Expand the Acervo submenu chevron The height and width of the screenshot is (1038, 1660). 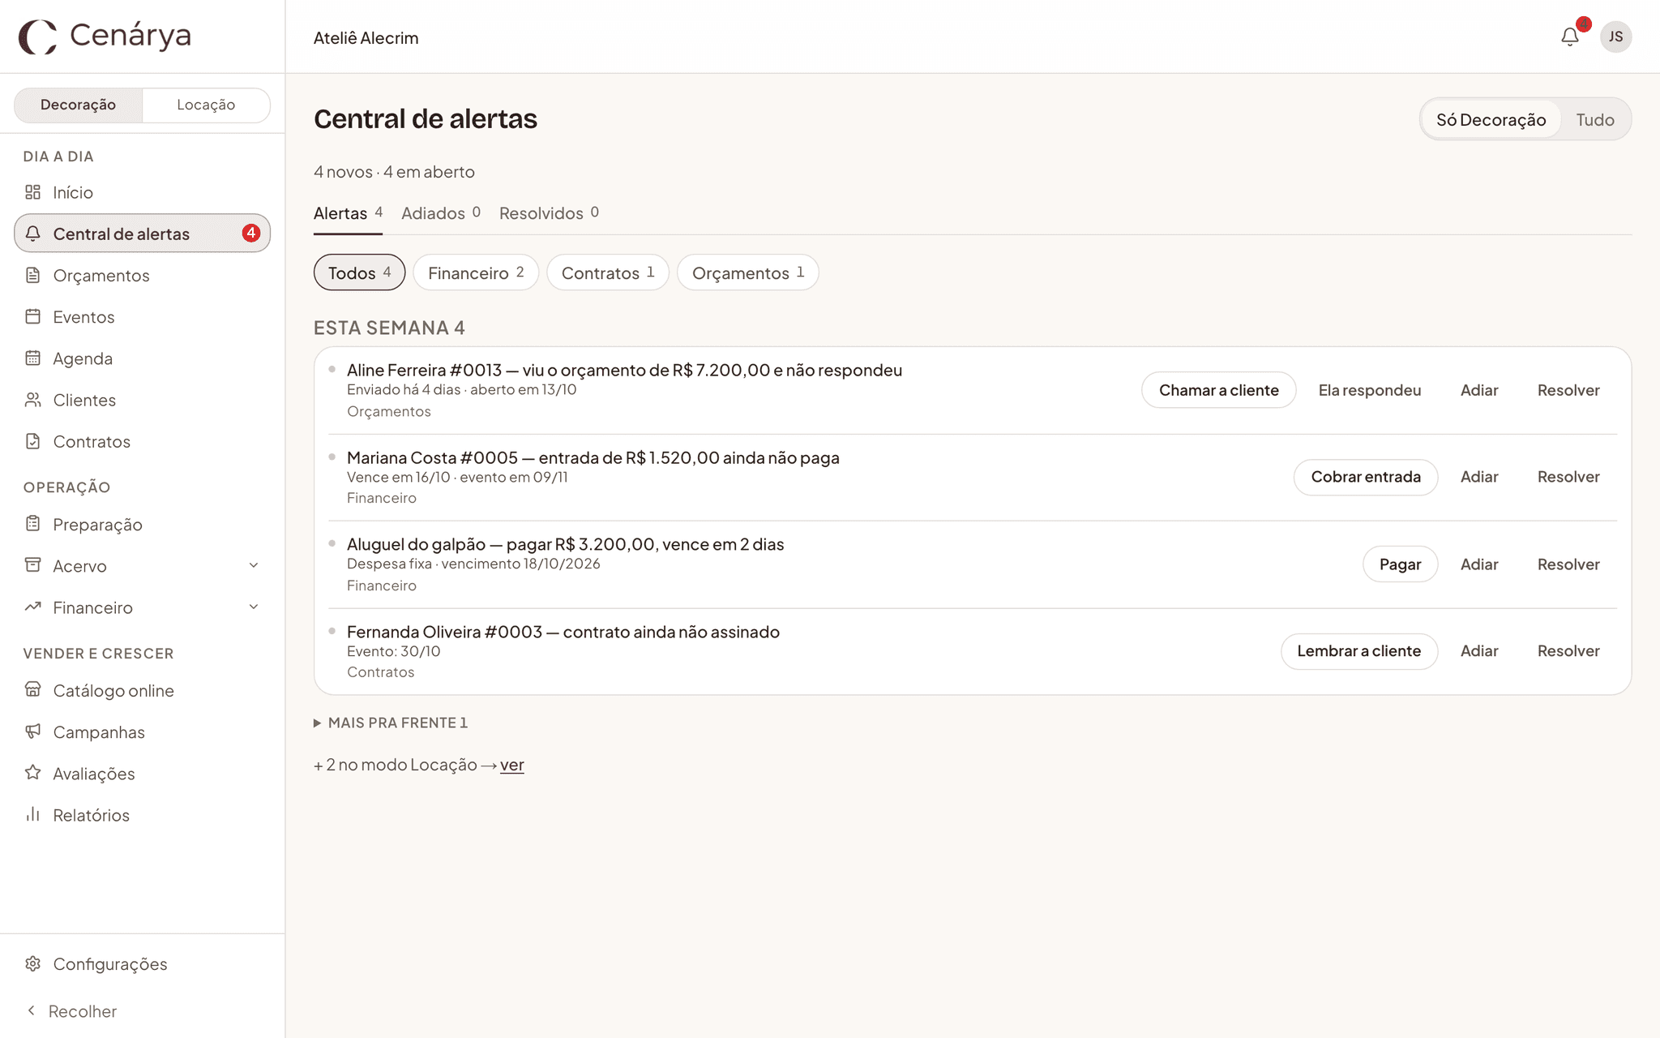pos(254,565)
